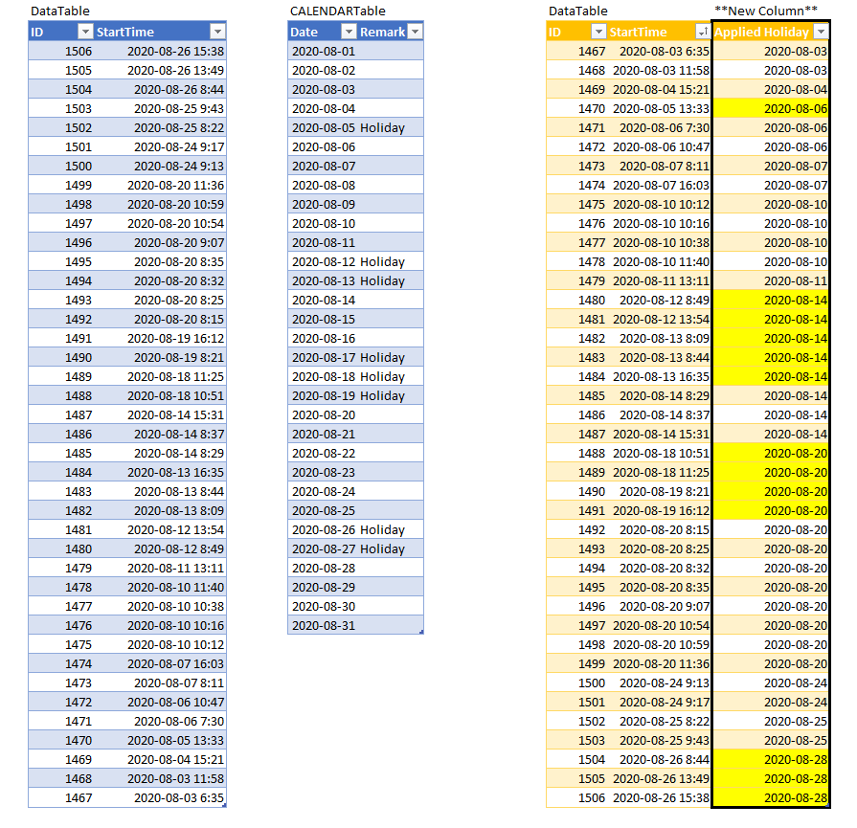857x828 pixels.
Task: Select cell '2020-08-20 8:15' in left DataTable
Action: click(160, 319)
